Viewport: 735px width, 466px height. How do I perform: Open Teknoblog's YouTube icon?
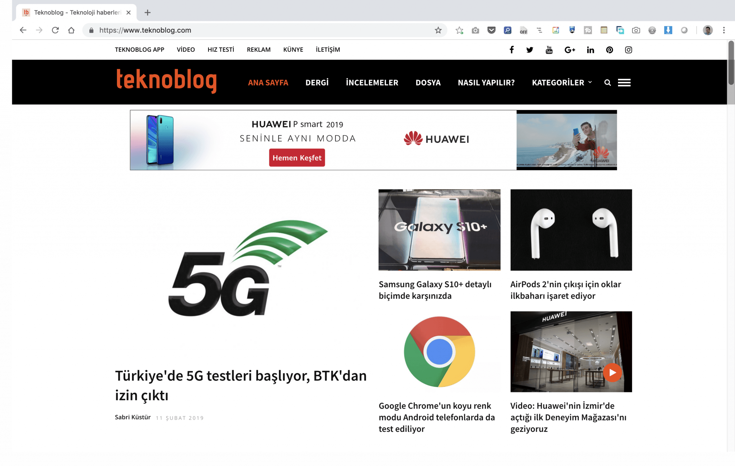pos(549,50)
